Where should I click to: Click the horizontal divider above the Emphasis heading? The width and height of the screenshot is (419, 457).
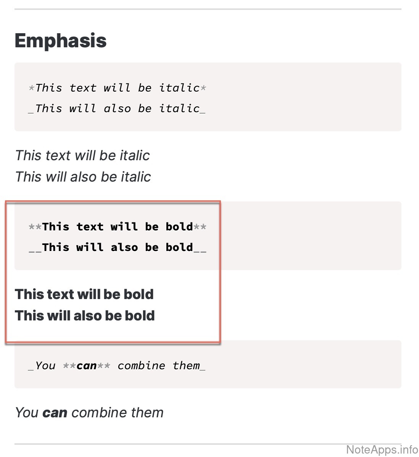coord(208,9)
